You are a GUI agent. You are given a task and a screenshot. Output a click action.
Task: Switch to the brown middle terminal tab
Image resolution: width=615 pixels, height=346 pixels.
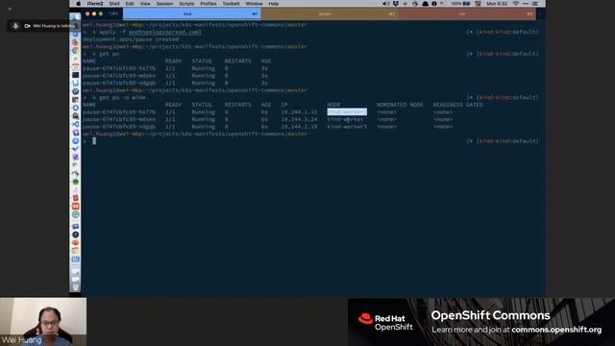coord(330,13)
